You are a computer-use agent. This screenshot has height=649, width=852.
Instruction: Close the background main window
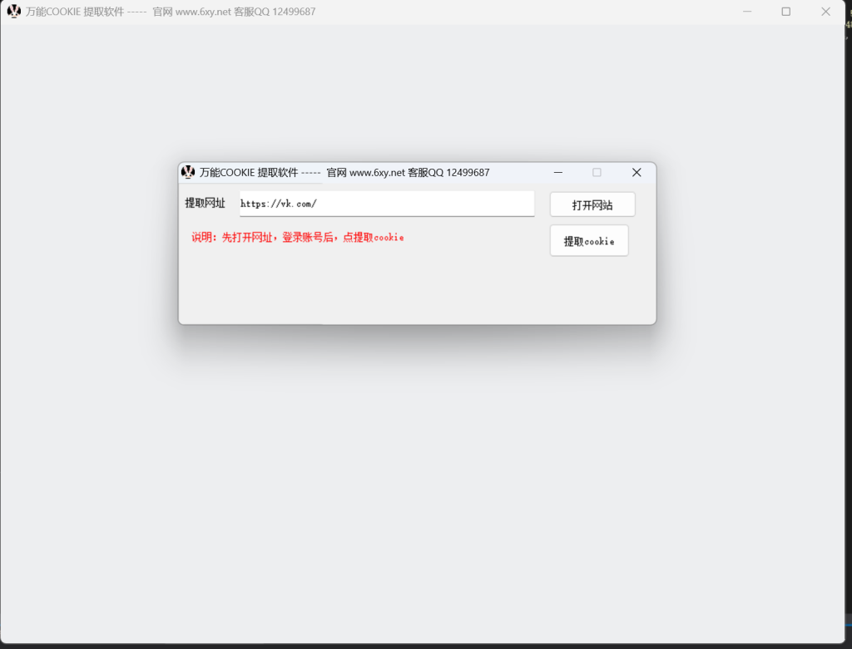(825, 12)
